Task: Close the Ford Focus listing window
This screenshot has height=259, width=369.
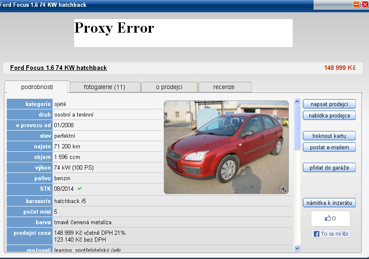Action: pos(364,5)
